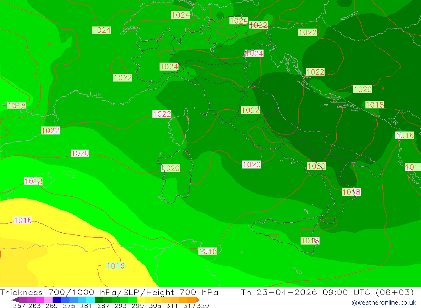
Task: Click the 'Thickness 700/1000 hPa/SLP/Height 700 hPa' title
Action: (x=109, y=292)
